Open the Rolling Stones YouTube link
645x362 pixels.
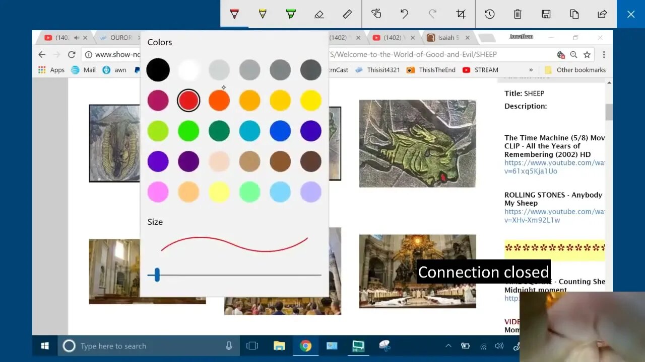tap(554, 216)
